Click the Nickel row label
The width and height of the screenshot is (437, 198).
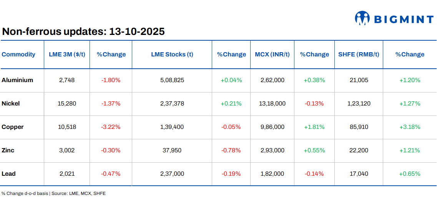[11, 104]
